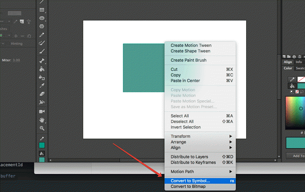Viewport: 305px width, 192px height.
Task: Open the Align panel tab
Action: point(288,62)
